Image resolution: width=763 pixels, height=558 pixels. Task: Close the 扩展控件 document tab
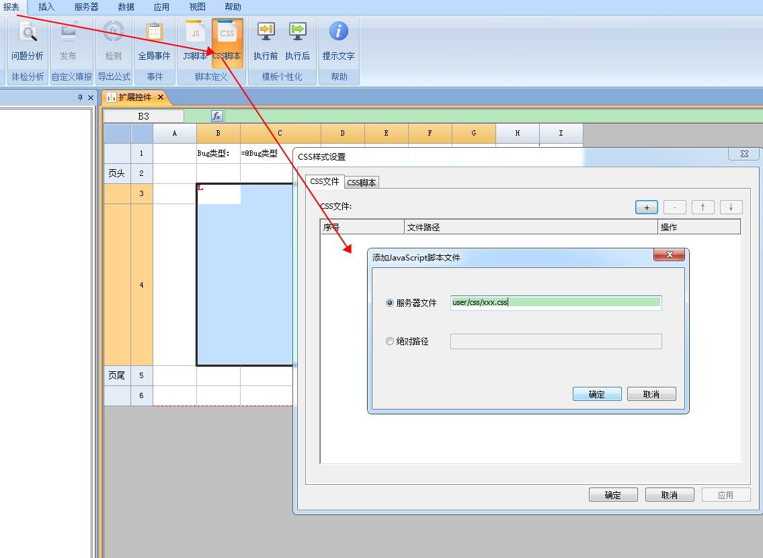pyautogui.click(x=161, y=97)
